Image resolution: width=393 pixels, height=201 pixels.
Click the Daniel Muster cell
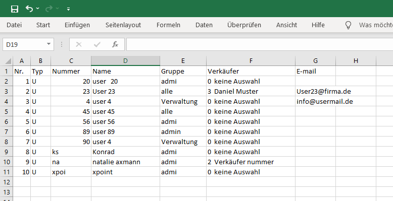coord(251,91)
